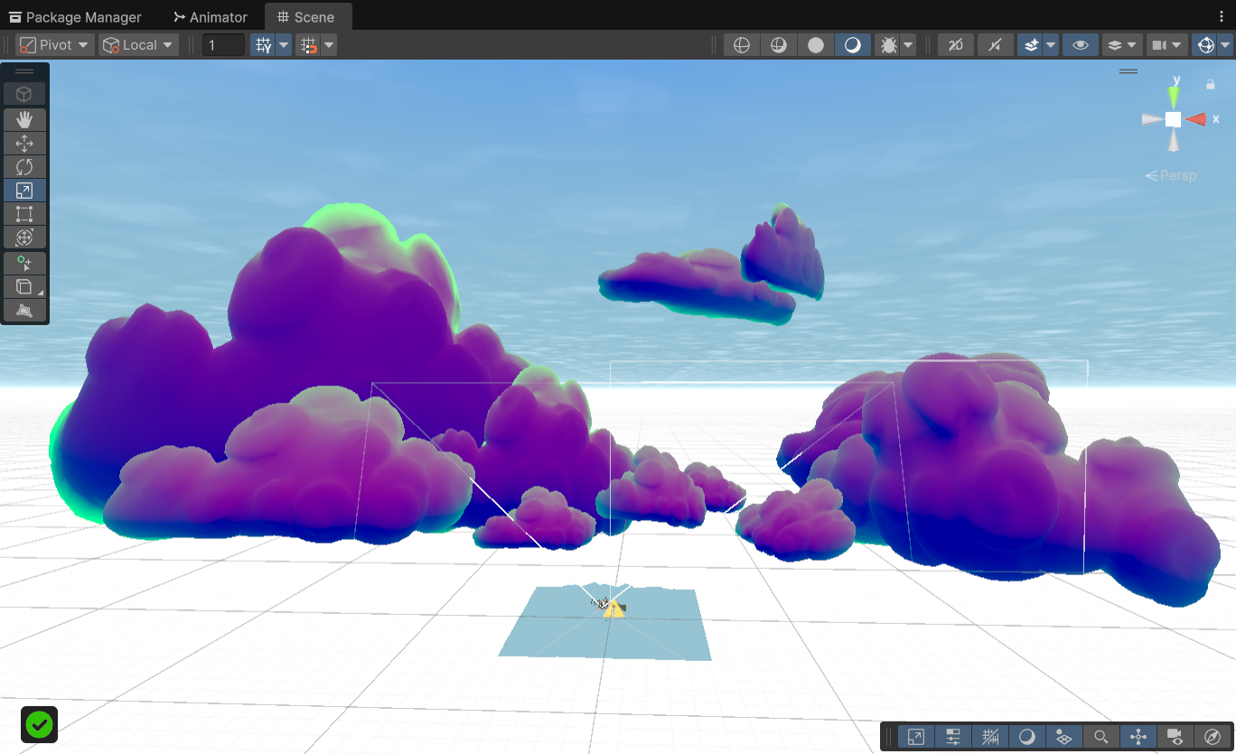
Task: Select the Move tool
Action: [x=24, y=143]
